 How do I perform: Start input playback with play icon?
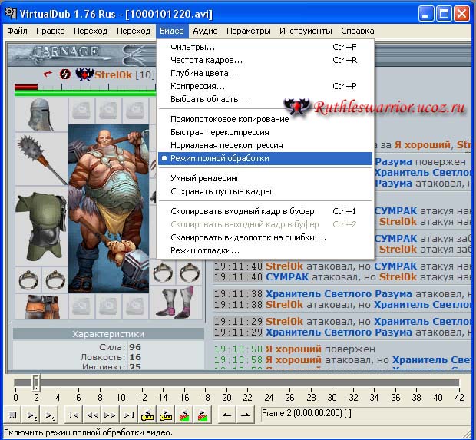click(x=31, y=415)
